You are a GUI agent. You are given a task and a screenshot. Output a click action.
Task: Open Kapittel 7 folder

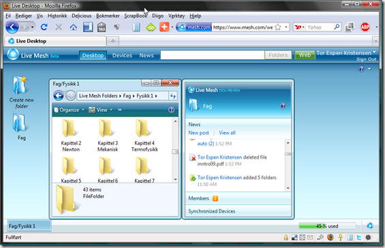click(x=144, y=170)
